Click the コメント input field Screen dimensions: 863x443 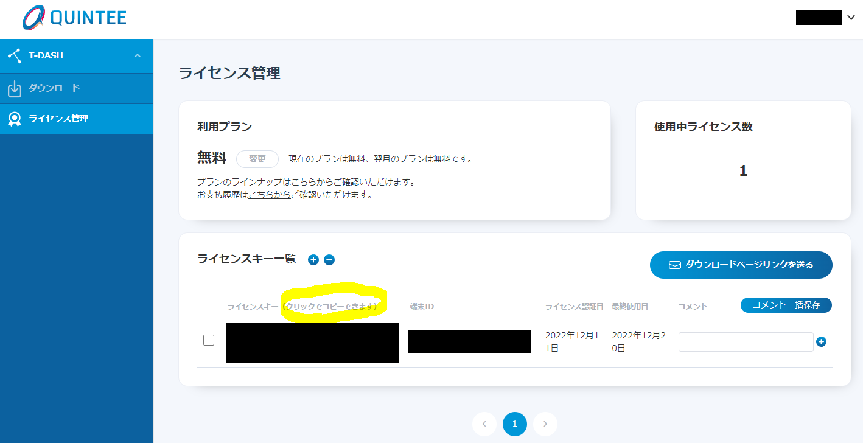pyautogui.click(x=746, y=342)
